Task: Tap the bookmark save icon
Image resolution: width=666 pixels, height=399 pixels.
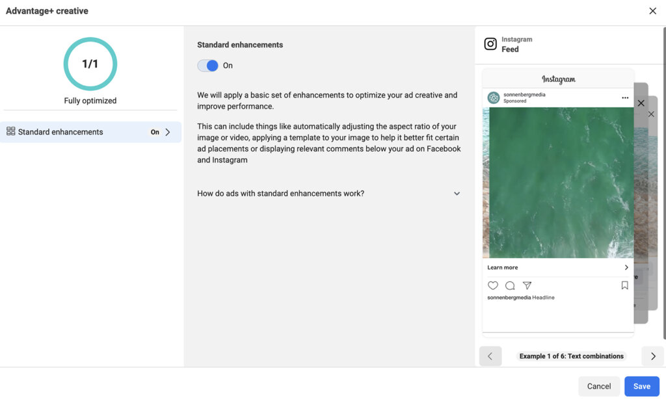Action: (624, 285)
